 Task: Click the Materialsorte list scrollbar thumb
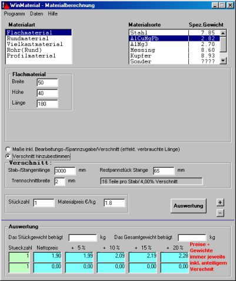click(x=223, y=44)
